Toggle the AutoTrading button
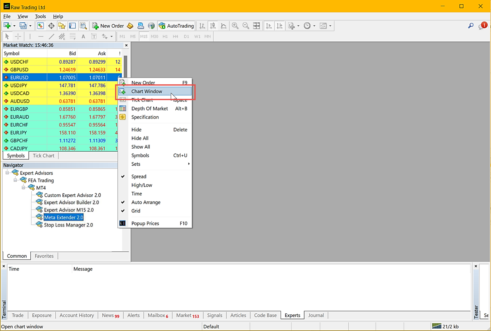The width and height of the screenshot is (491, 331). 176,26
